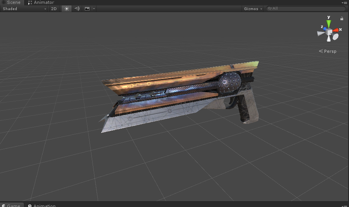Toggle 2D view mode
This screenshot has width=349, height=207.
coord(54,9)
